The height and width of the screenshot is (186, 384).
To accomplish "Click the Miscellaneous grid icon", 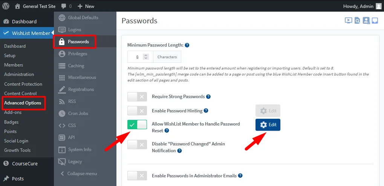I will 62,78.
